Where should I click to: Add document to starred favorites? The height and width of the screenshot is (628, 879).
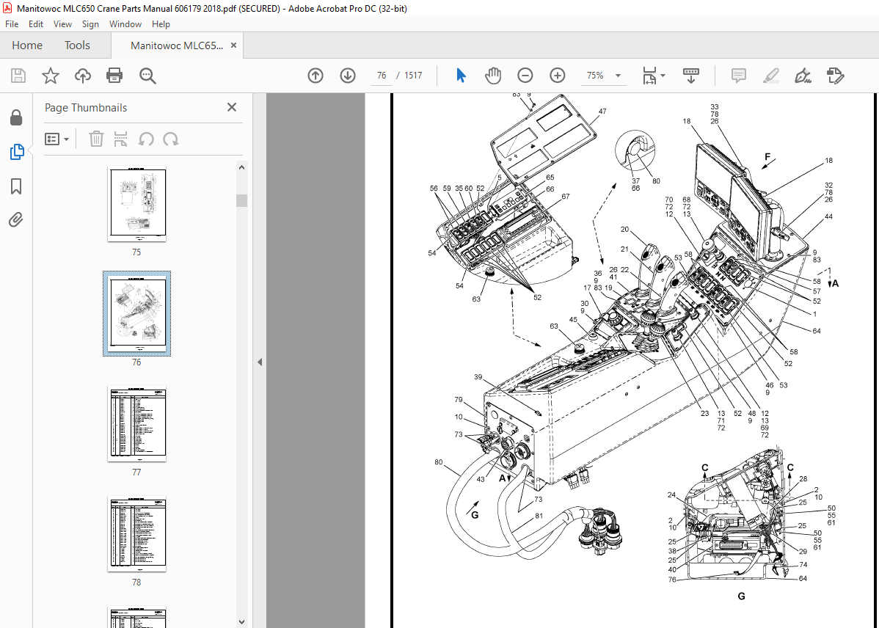[x=51, y=76]
